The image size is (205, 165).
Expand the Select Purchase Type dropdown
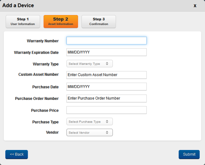tap(89, 122)
